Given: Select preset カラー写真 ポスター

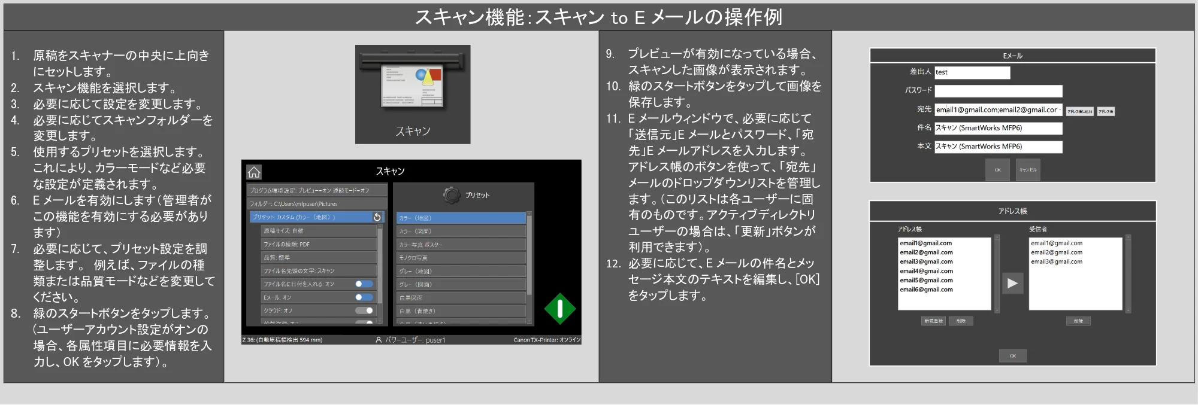Looking at the screenshot, I should [461, 245].
